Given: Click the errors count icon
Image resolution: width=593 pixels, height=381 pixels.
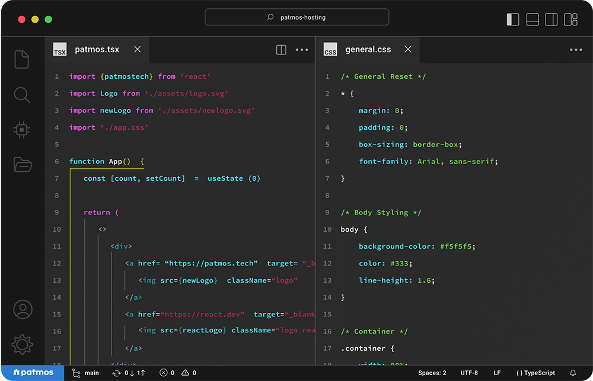Looking at the screenshot, I should 164,373.
